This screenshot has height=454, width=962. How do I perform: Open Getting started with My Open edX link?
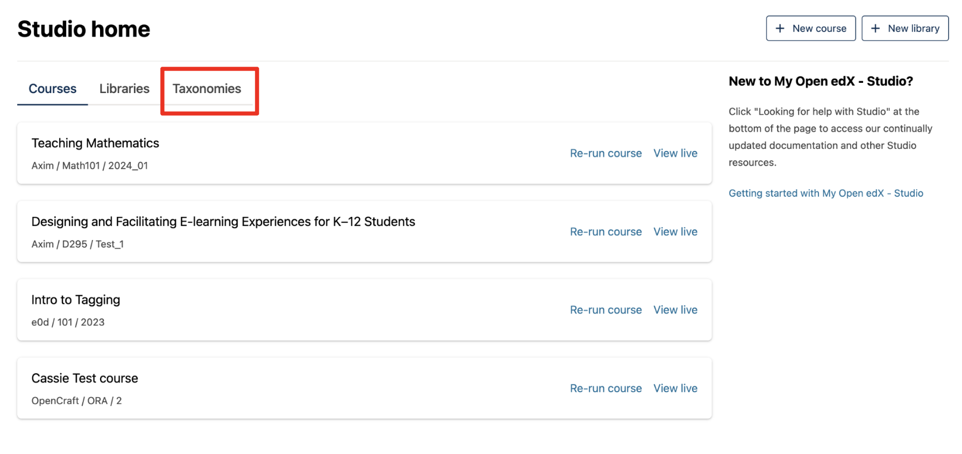(825, 193)
